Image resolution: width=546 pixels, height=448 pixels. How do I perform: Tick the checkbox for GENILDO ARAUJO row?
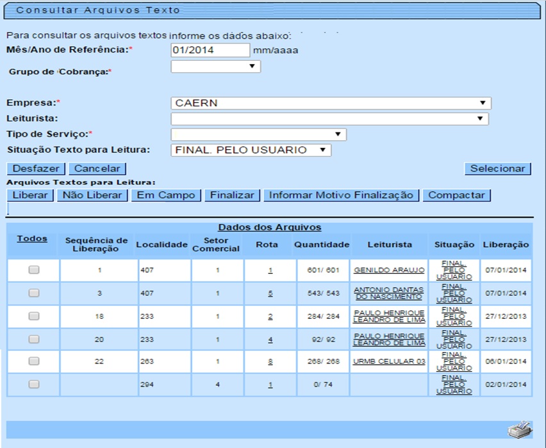click(x=34, y=270)
